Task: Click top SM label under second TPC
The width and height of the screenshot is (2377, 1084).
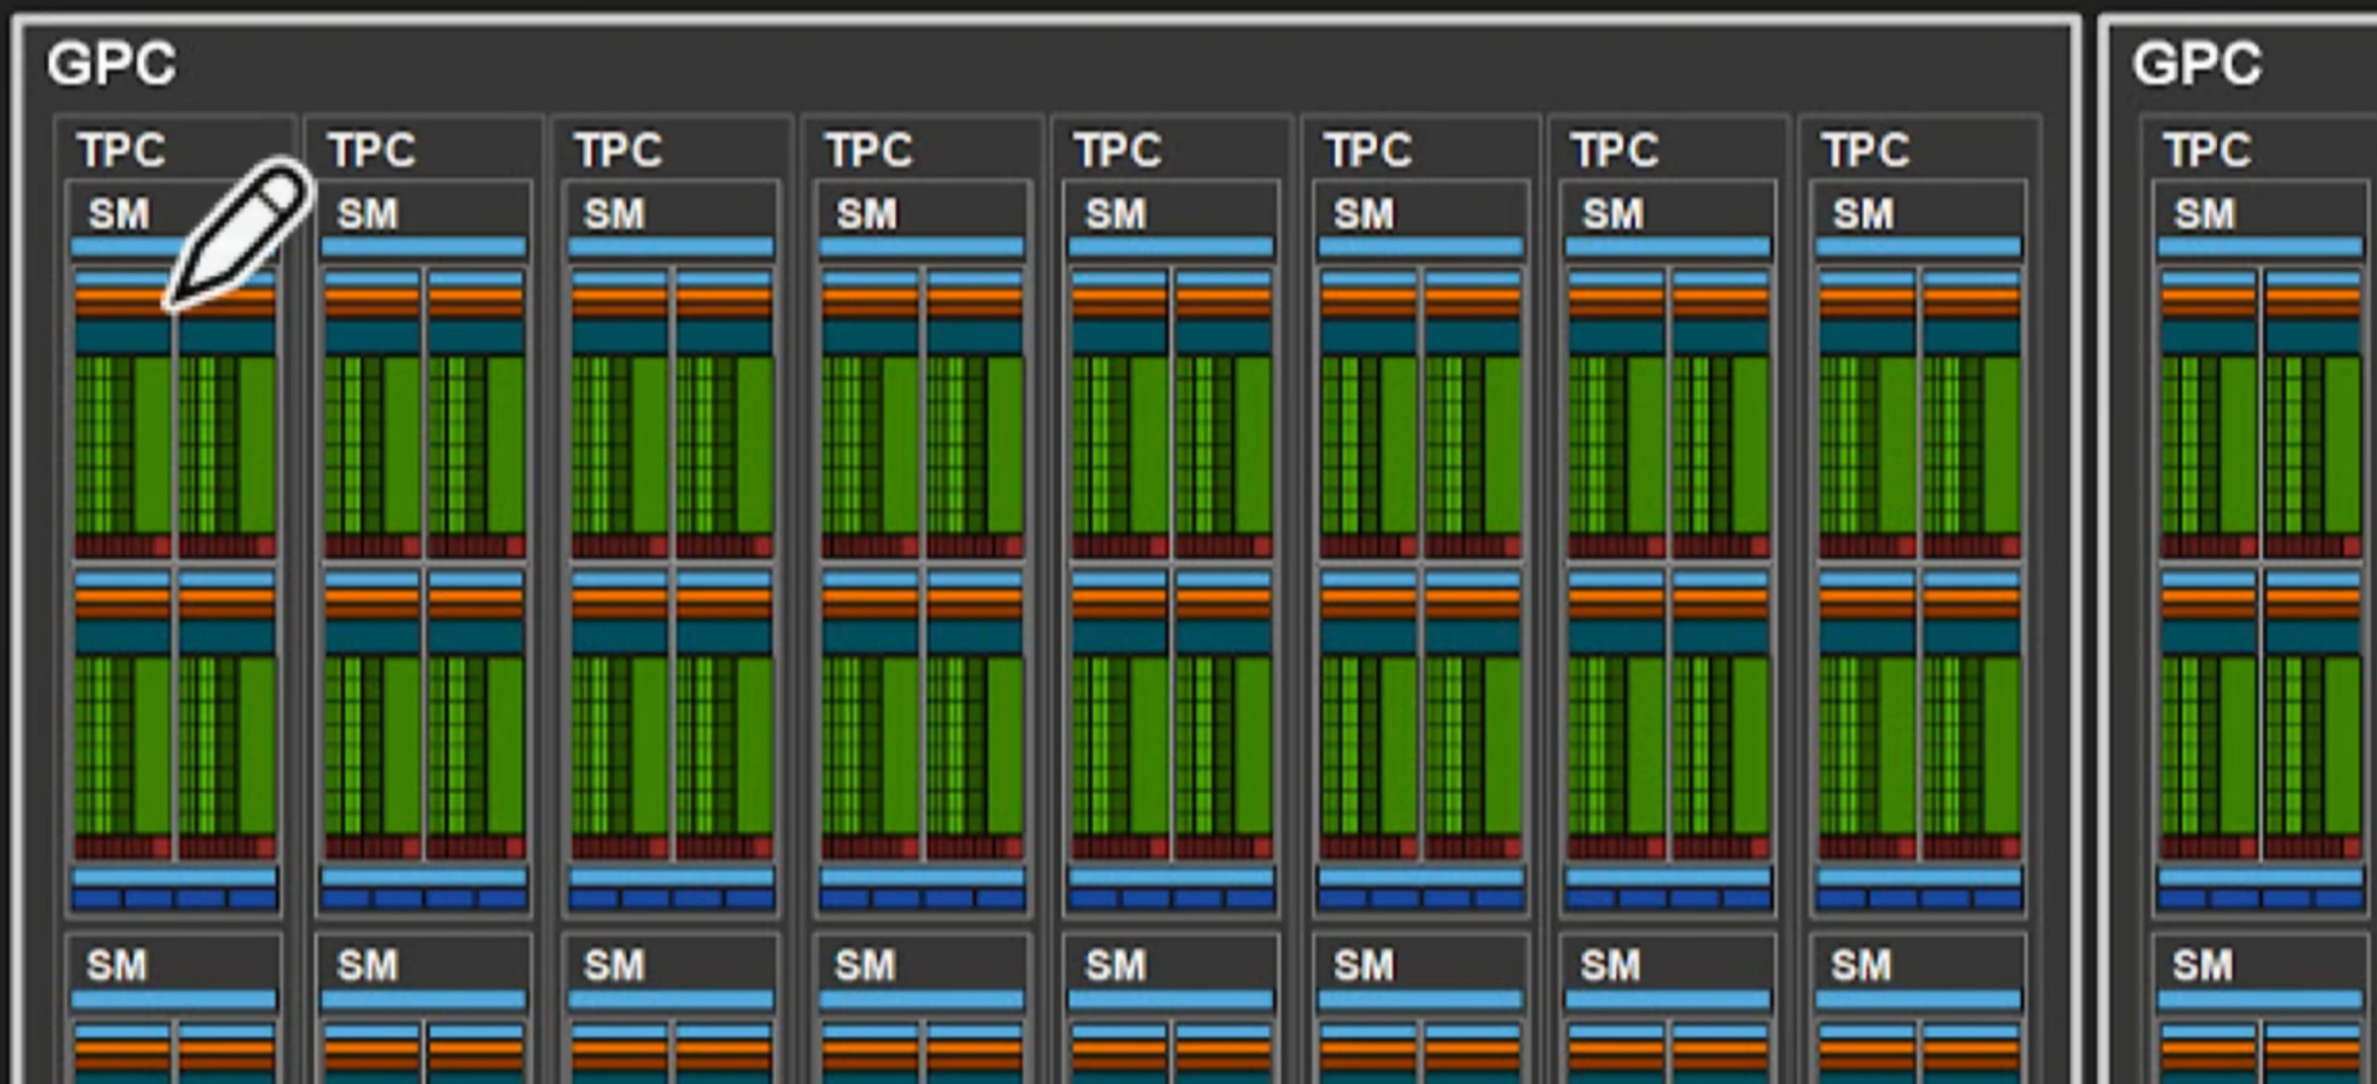Action: [x=368, y=214]
